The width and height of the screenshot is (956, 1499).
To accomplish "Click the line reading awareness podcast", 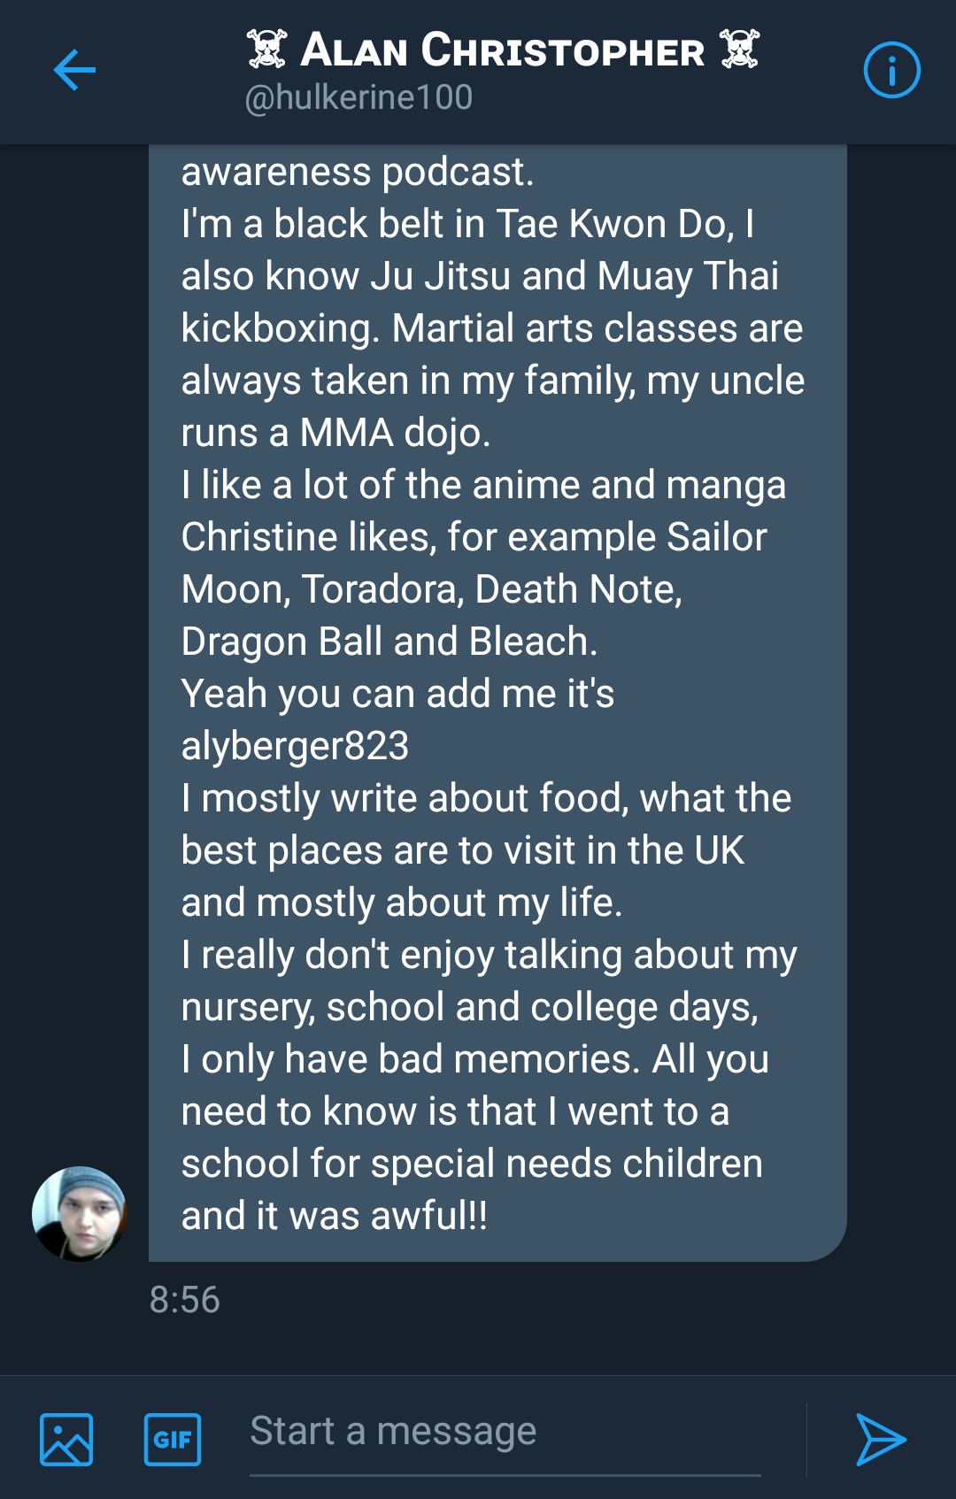I will pos(358,172).
